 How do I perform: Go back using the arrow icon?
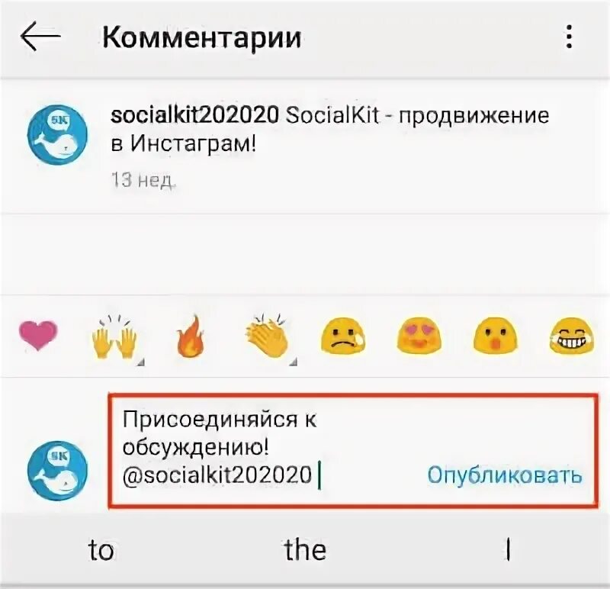40,36
